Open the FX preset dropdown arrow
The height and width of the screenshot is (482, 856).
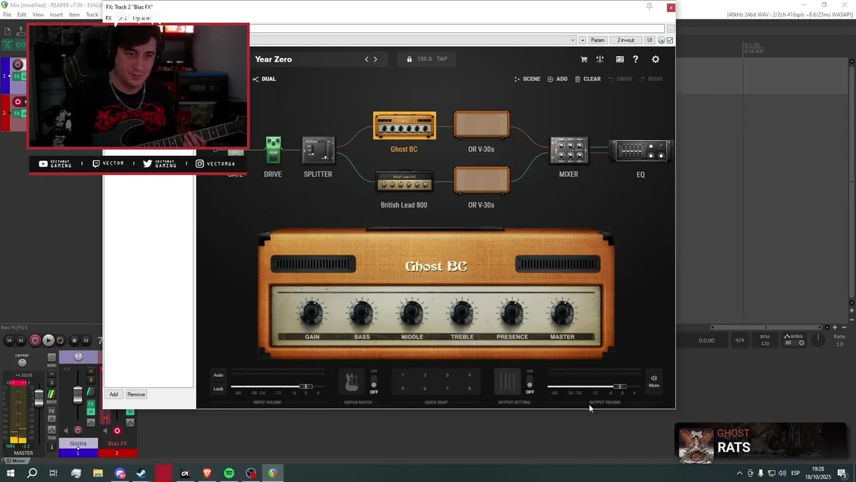[x=572, y=40]
